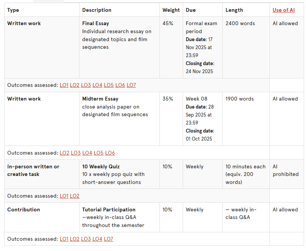Open LO4 under Tutorial Participation outcomes
This screenshot has height=251, width=306.
coord(97,239)
